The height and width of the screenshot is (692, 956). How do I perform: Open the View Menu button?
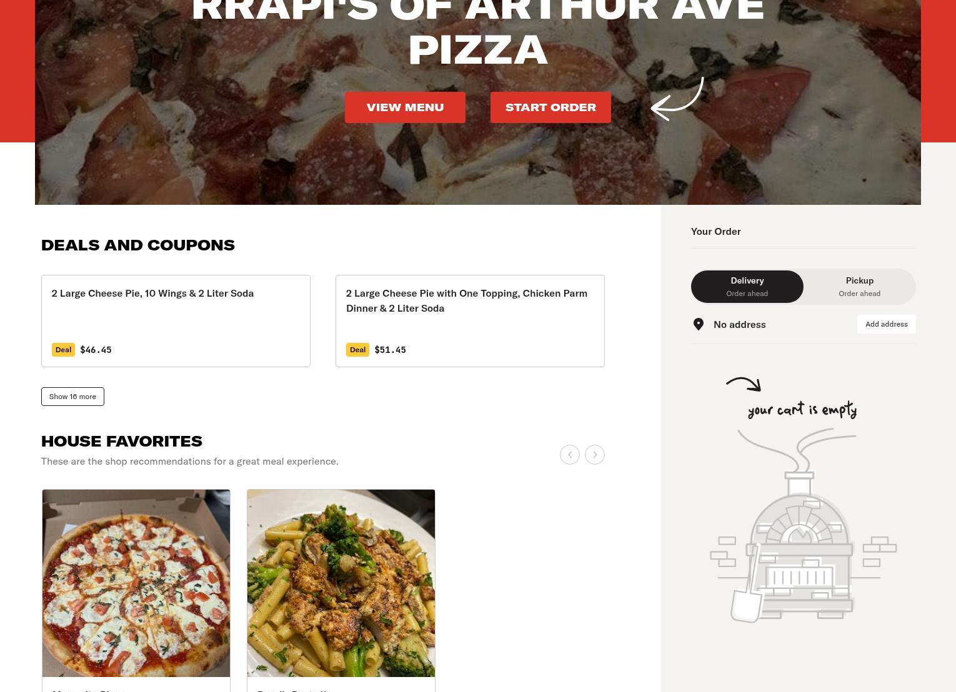click(x=405, y=107)
